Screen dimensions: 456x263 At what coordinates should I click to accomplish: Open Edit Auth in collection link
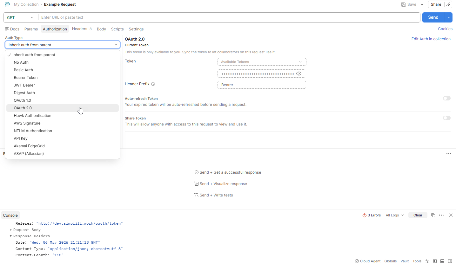tap(431, 39)
